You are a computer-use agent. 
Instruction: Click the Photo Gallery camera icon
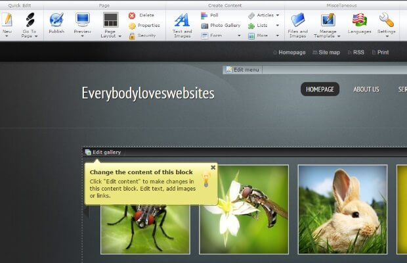click(205, 26)
